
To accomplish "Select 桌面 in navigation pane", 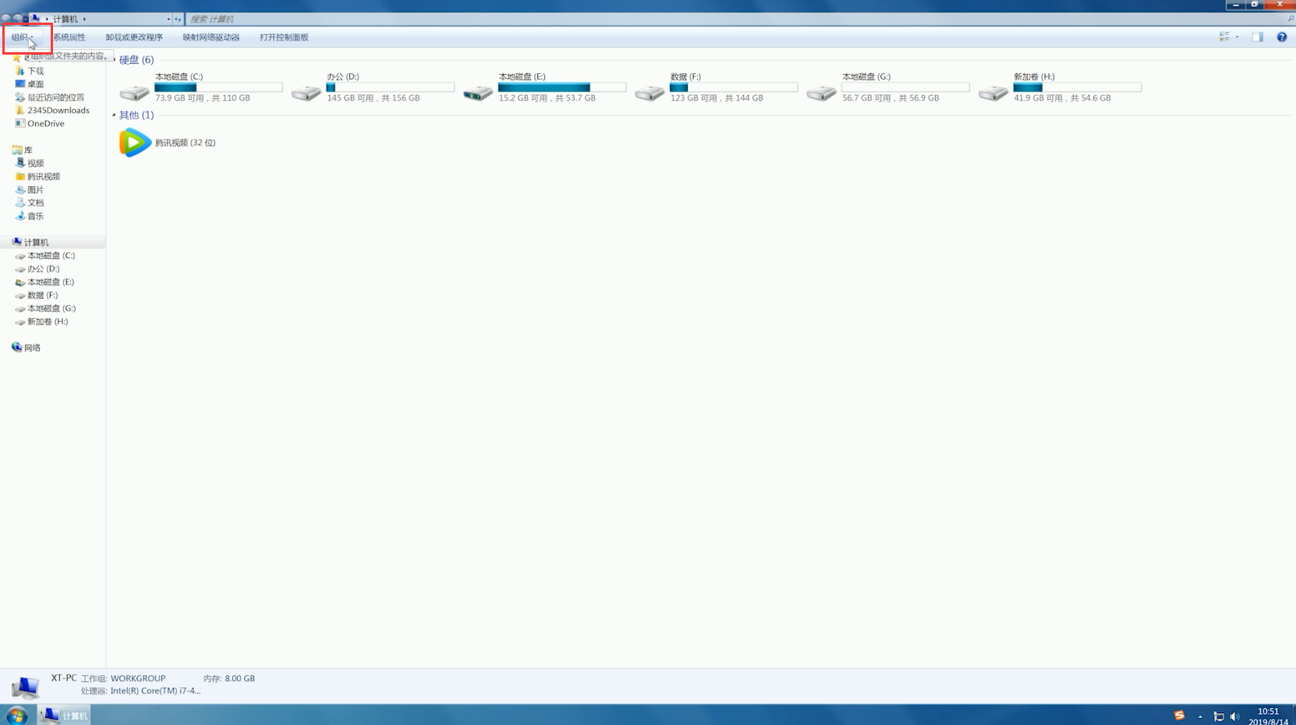I will point(36,84).
